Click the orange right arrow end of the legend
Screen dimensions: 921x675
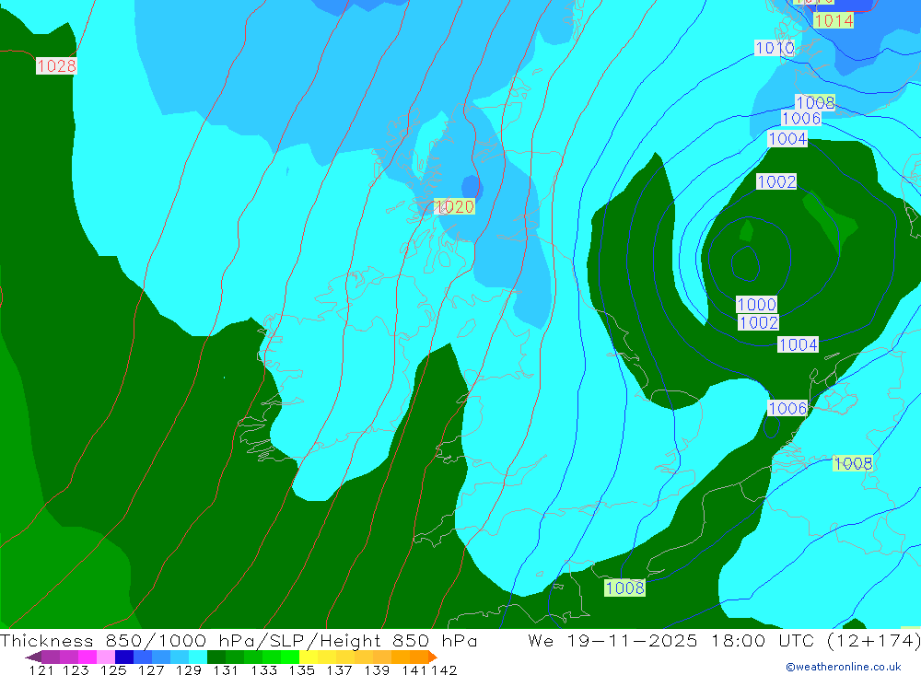coord(433,657)
